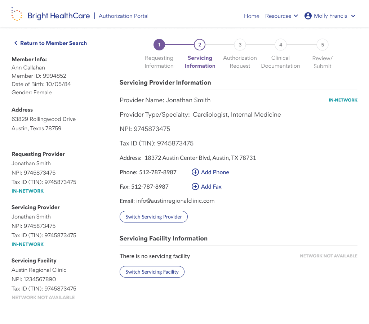Click the Member ID: 9994852 text

pyautogui.click(x=39, y=76)
